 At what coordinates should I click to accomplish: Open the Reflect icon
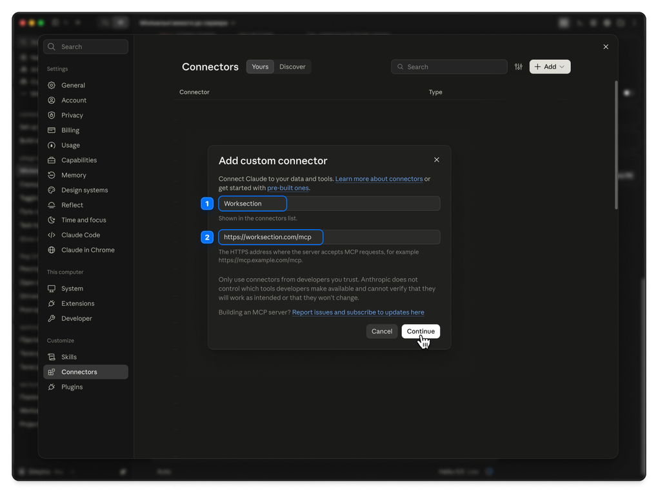click(x=52, y=205)
